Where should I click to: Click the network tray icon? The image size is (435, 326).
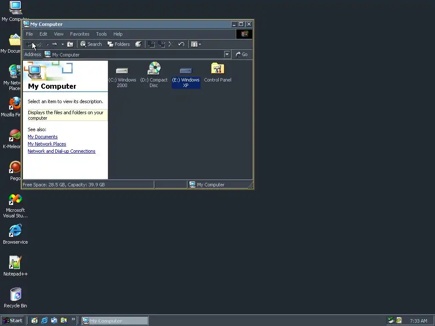[391, 320]
